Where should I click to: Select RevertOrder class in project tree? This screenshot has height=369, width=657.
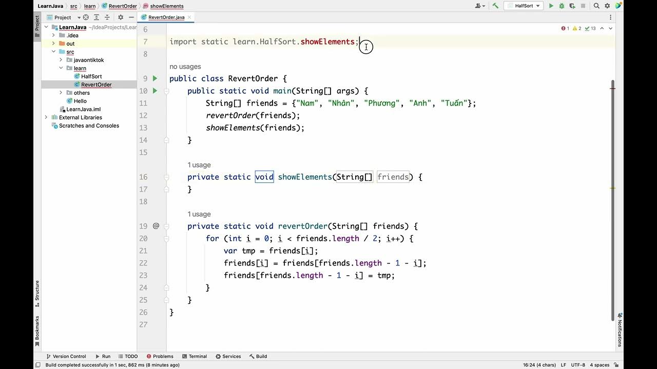point(96,85)
